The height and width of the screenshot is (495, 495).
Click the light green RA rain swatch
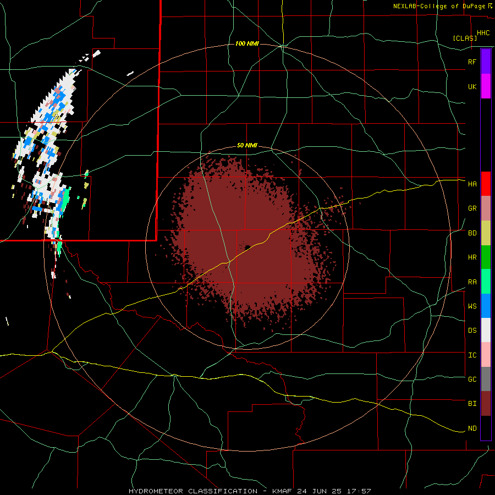(x=486, y=282)
